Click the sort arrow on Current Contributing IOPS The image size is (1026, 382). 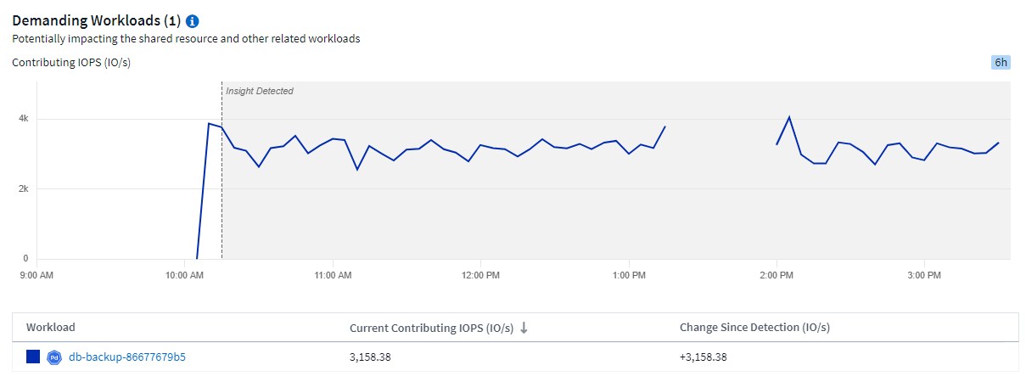pyautogui.click(x=524, y=328)
